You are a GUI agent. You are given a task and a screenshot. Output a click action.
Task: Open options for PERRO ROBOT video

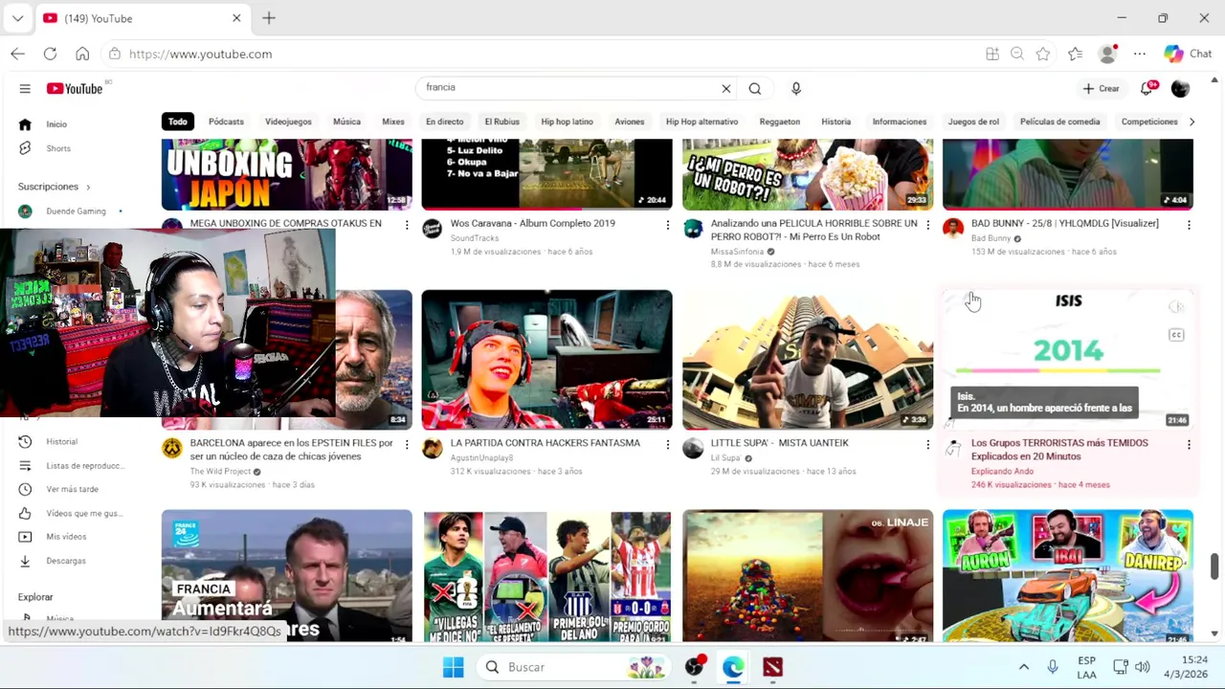(x=927, y=226)
